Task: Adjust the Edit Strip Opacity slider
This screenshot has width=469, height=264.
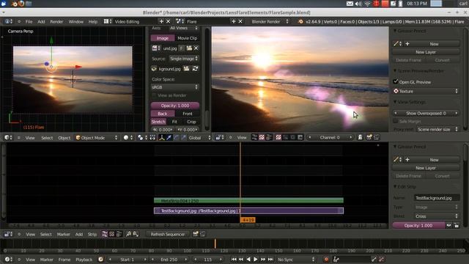Action: [418, 225]
